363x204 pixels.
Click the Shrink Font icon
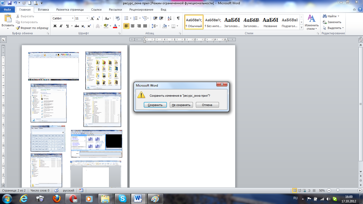(x=98, y=18)
